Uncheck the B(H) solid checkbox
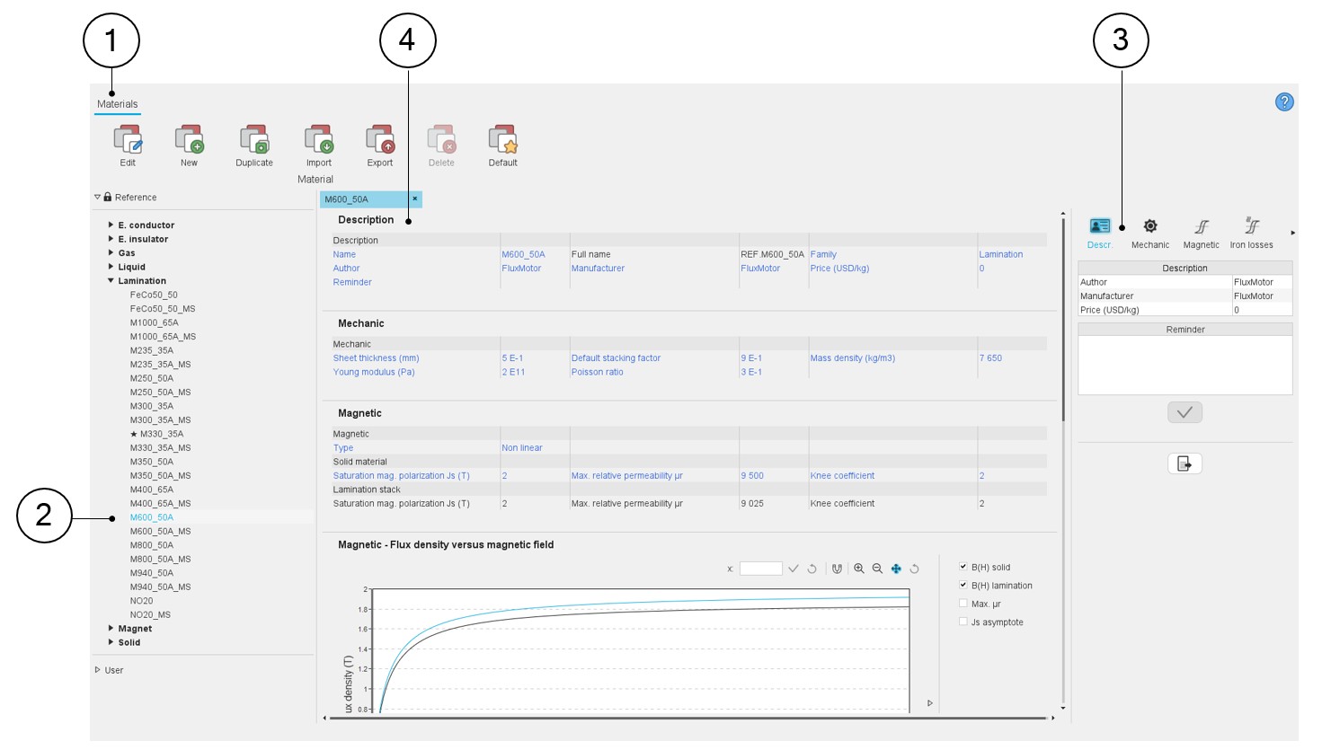Screen dimensions: 1322x750 963,567
